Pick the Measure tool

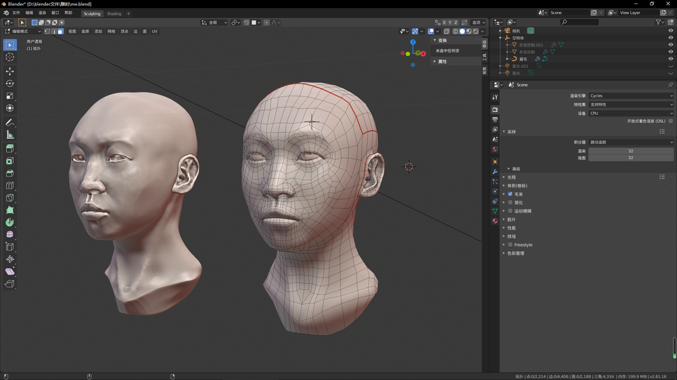(x=10, y=135)
